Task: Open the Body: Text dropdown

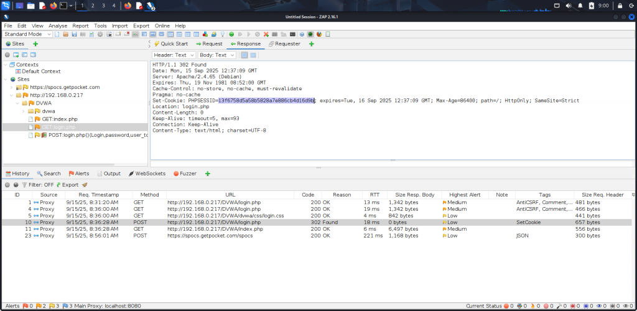Action: pyautogui.click(x=216, y=55)
